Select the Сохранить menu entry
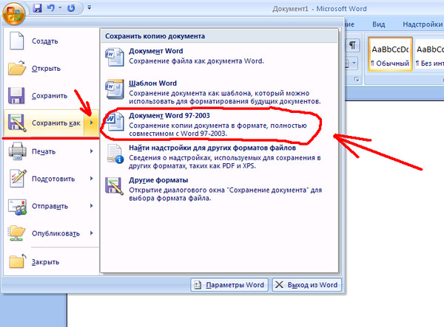The height and width of the screenshot is (327, 444). tap(51, 96)
